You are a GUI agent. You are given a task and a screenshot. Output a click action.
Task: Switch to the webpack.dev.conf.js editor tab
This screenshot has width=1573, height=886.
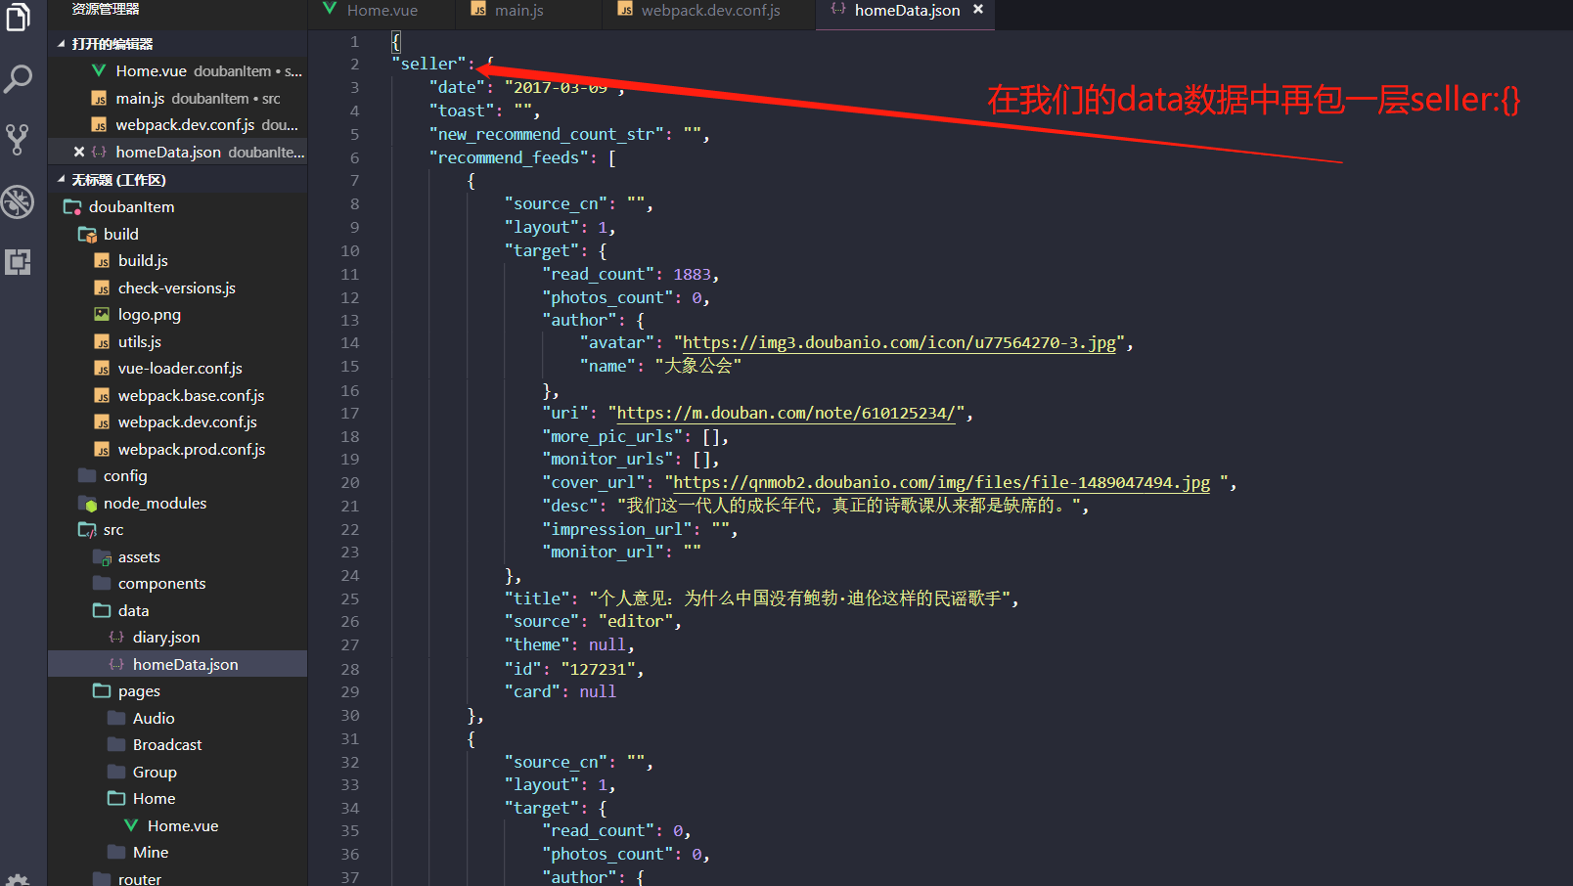[710, 10]
